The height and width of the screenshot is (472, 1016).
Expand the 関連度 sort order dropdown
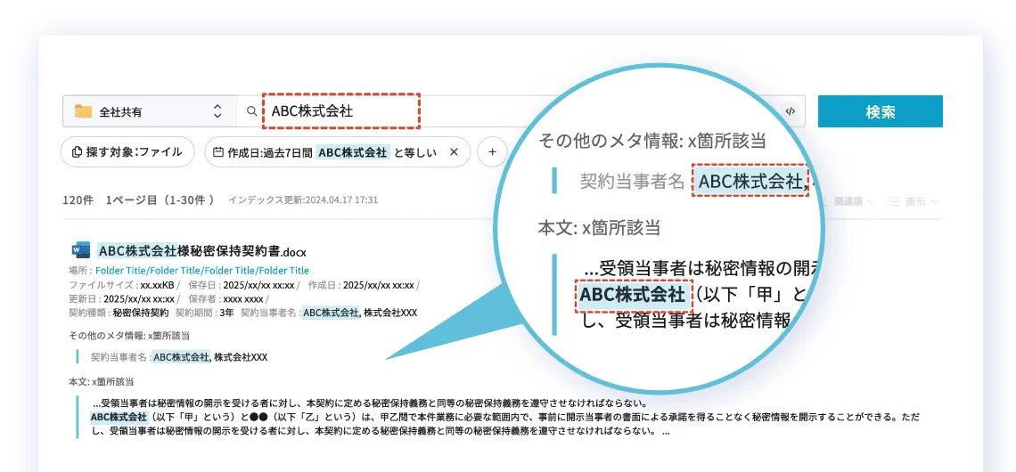pyautogui.click(x=852, y=201)
